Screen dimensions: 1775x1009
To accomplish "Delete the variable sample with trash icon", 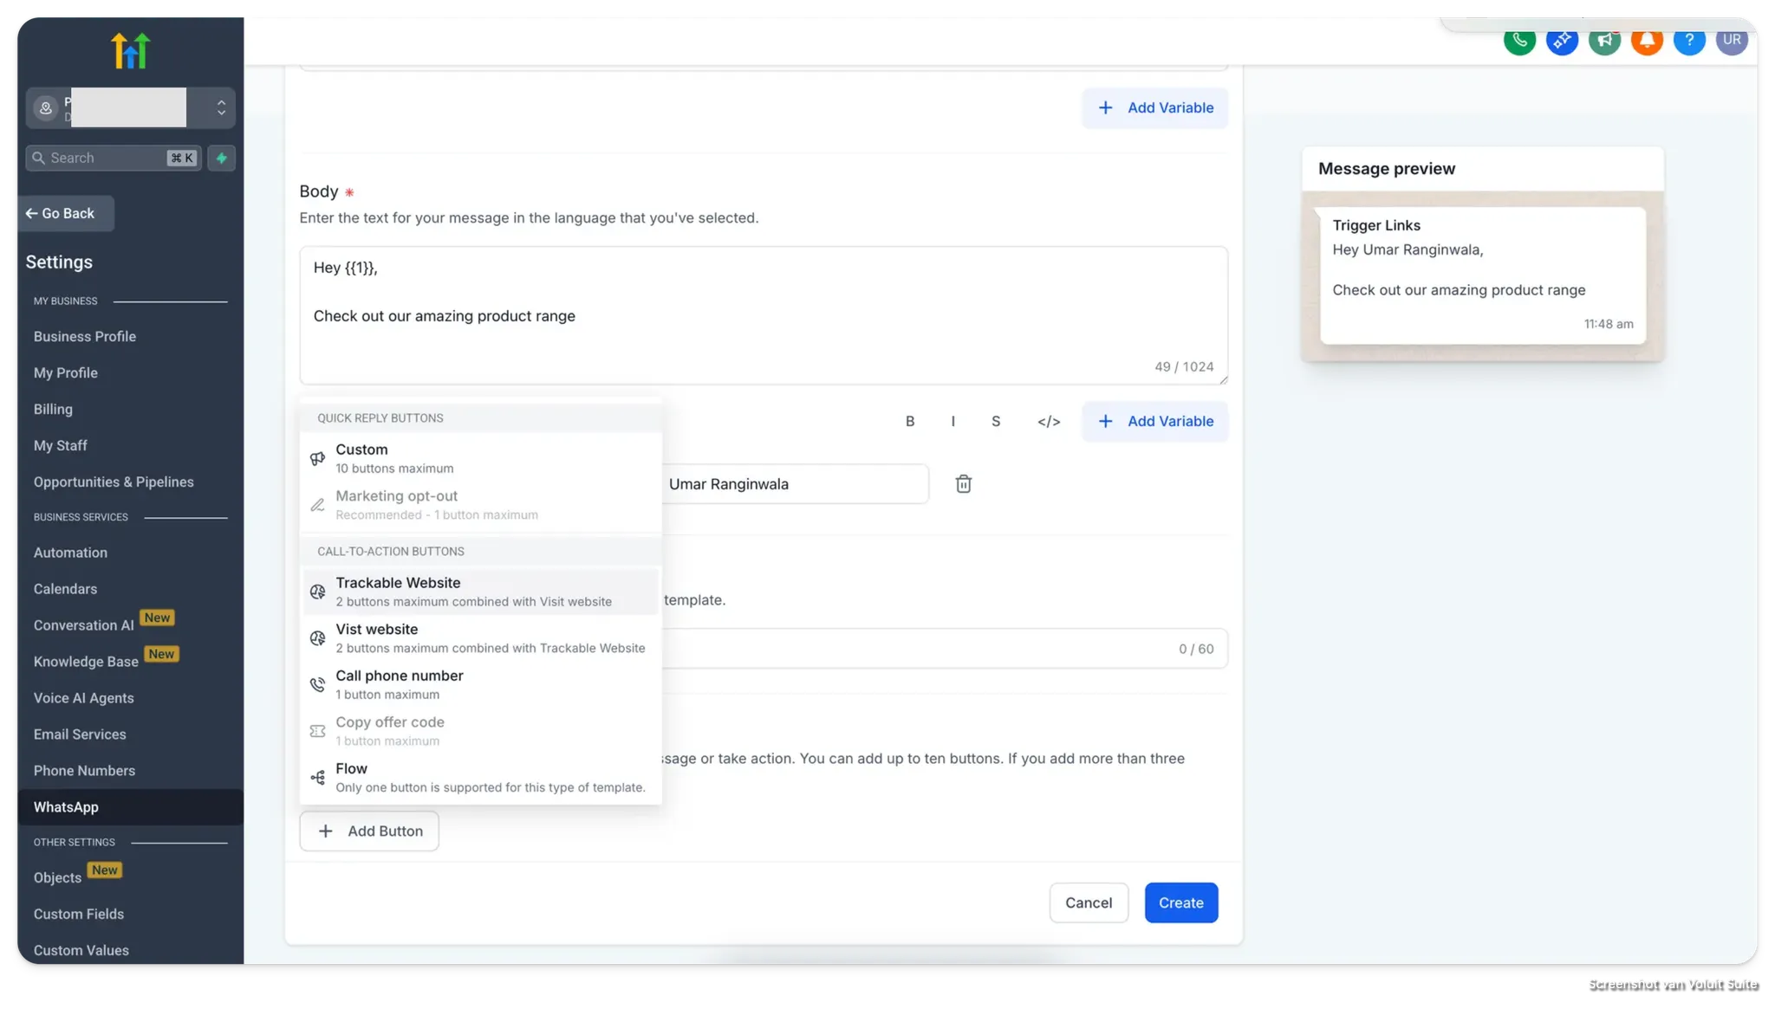I will [x=963, y=484].
